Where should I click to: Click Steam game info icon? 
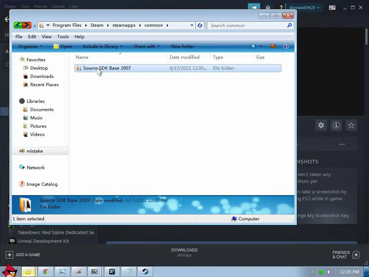click(336, 125)
